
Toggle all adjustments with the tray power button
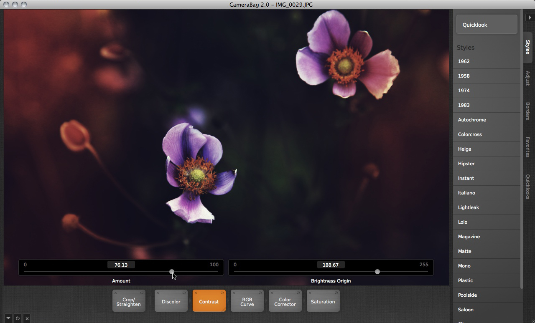pyautogui.click(x=18, y=318)
